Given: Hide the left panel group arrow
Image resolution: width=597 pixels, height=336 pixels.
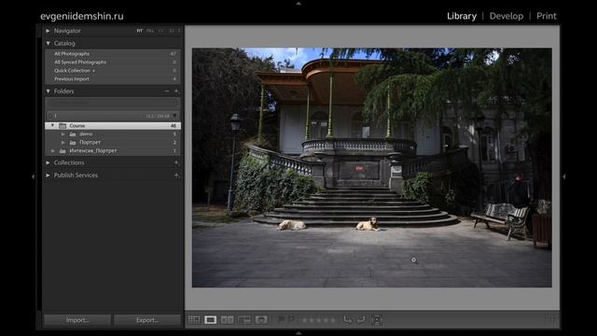Looking at the screenshot, I should [x=34, y=176].
